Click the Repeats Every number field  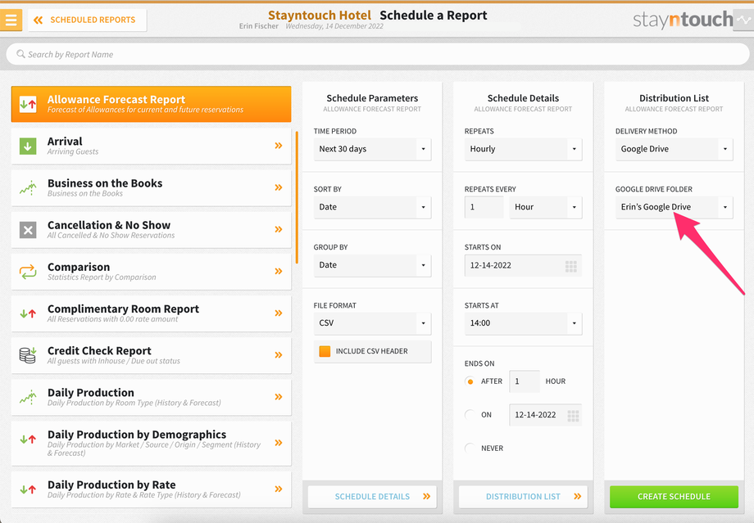[484, 207]
